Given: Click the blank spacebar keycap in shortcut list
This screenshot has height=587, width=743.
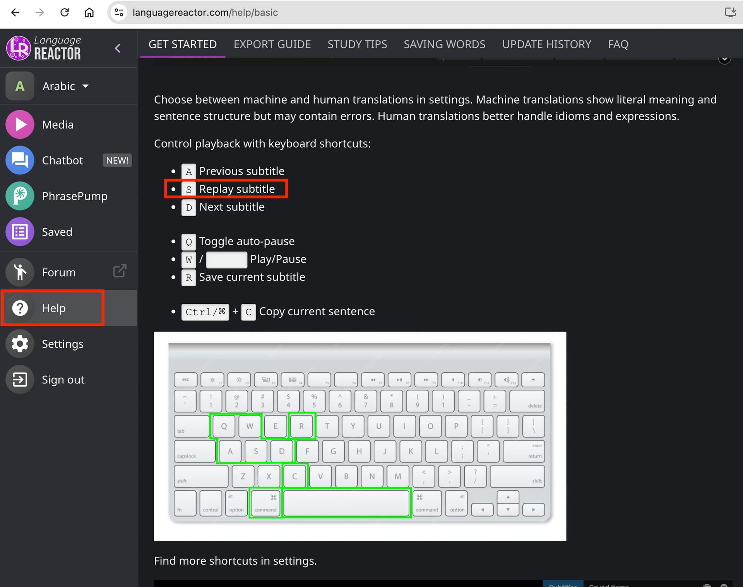Looking at the screenshot, I should (x=226, y=260).
